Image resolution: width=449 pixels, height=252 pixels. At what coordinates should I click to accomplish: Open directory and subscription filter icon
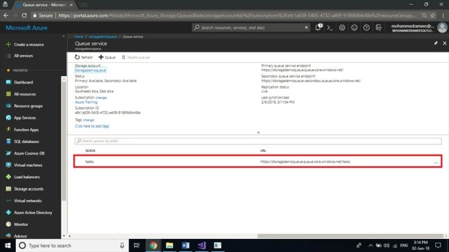[x=379, y=28]
